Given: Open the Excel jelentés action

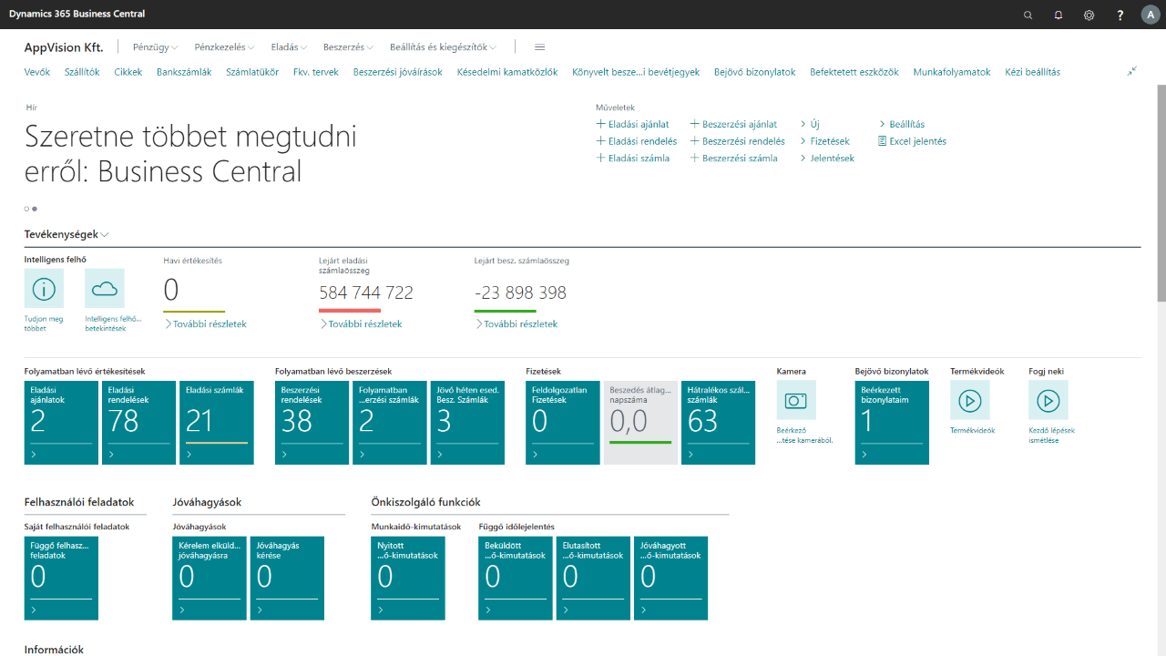Looking at the screenshot, I should (x=912, y=141).
